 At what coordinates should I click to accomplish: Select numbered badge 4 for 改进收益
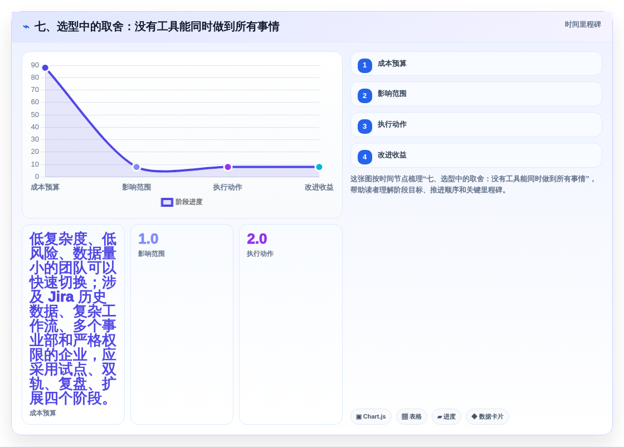click(364, 157)
